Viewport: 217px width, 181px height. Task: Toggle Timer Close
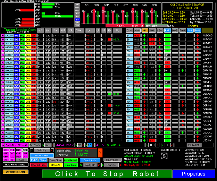(x=55, y=161)
